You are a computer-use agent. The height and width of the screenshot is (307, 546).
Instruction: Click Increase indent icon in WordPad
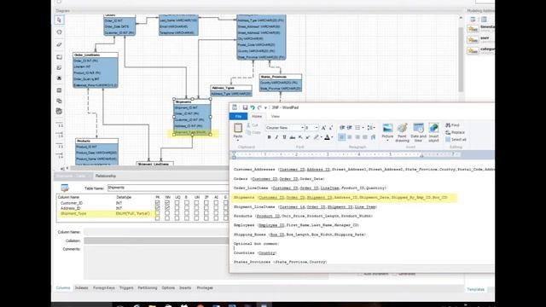click(x=349, y=128)
